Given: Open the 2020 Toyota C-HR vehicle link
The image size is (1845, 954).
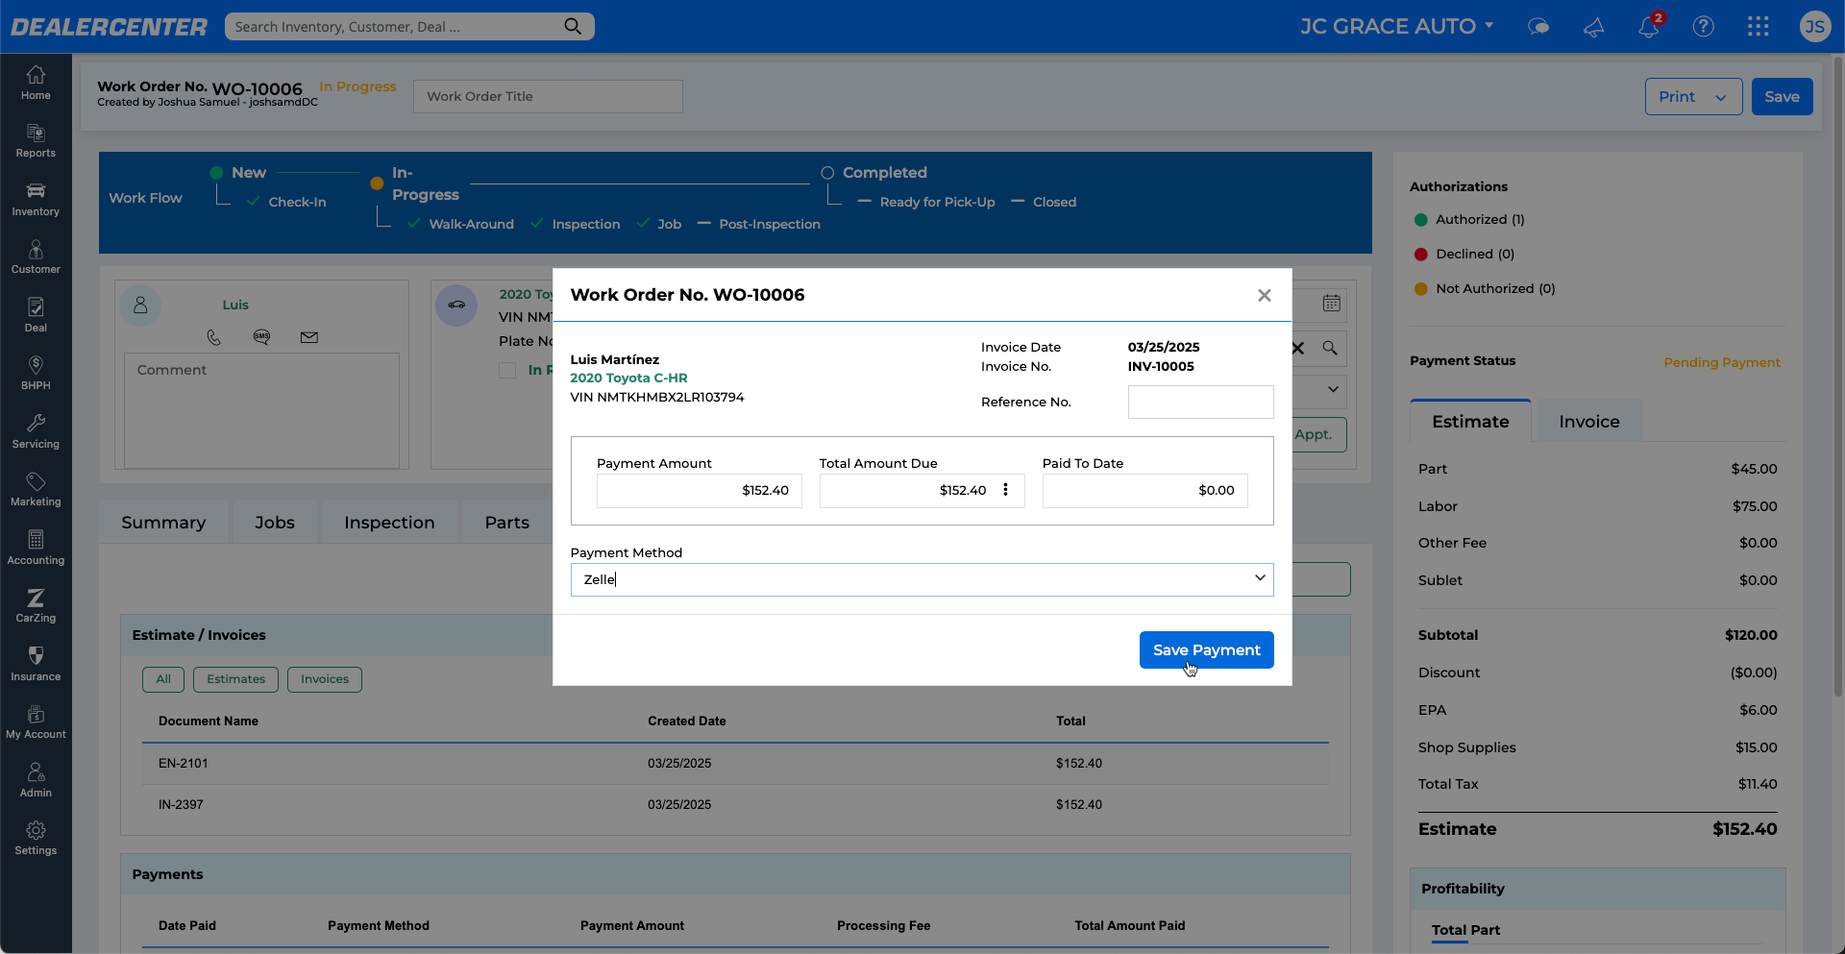Looking at the screenshot, I should tap(628, 378).
